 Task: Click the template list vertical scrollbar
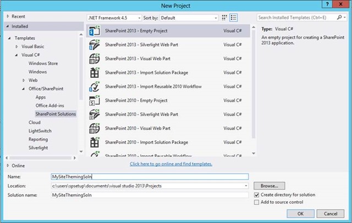point(254,84)
